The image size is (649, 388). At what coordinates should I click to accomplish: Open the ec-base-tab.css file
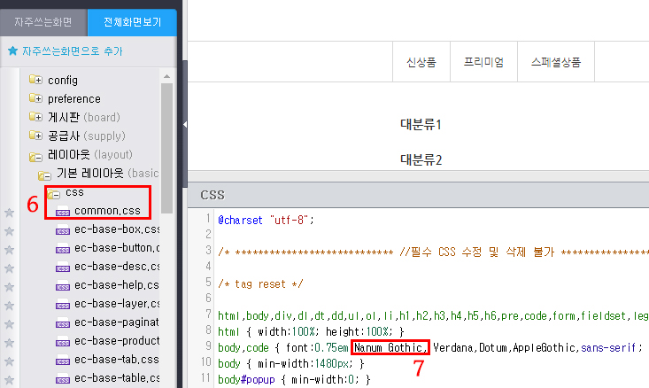[117, 360]
